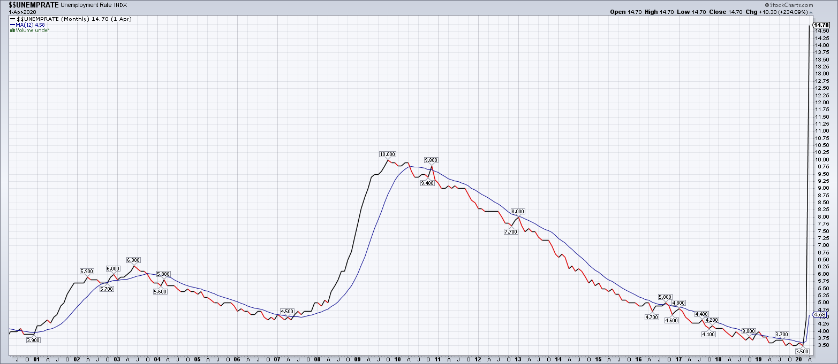Click the 09 year label on the time axis
The width and height of the screenshot is (838, 364).
coord(358,360)
